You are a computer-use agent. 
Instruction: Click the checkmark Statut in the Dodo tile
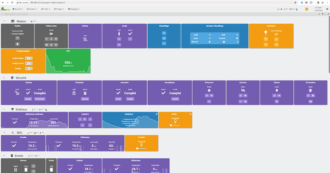tap(130, 33)
